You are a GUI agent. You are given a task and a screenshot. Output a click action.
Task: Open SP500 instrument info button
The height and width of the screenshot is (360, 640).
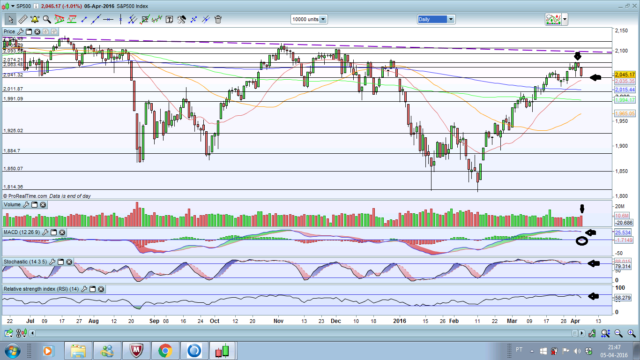point(36,6)
